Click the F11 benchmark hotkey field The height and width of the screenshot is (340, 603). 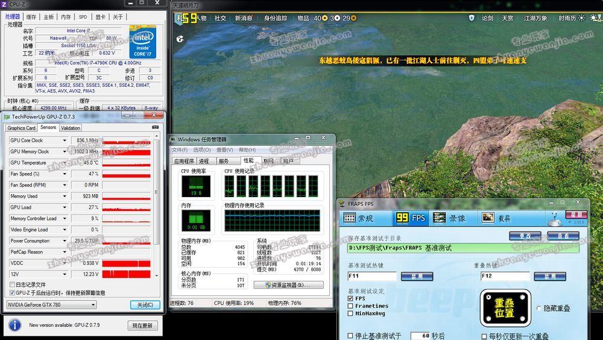tap(372, 276)
